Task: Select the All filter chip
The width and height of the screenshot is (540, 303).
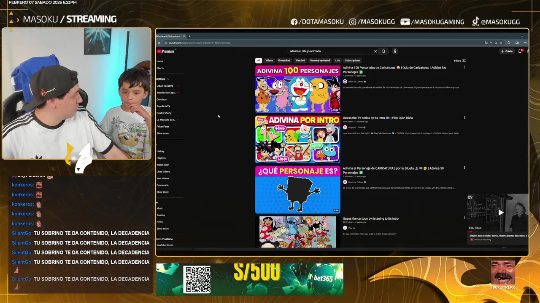Action: click(259, 61)
